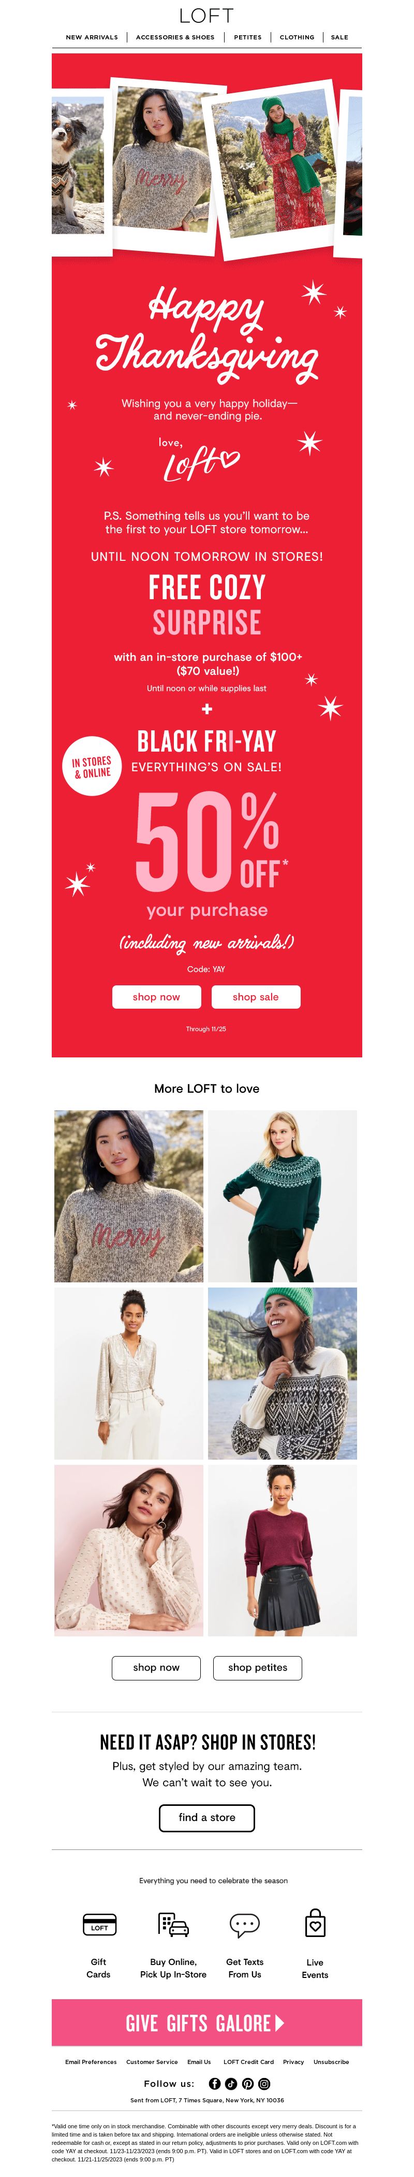This screenshot has height=2177, width=414.
Task: Visit LOFT's Facebook page icon
Action: coord(214,2083)
